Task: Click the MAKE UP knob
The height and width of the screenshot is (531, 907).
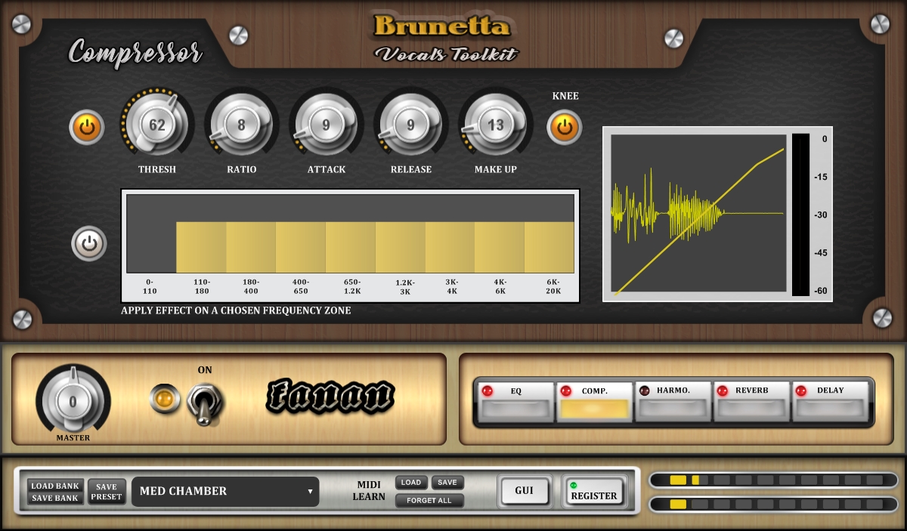Action: pyautogui.click(x=495, y=125)
